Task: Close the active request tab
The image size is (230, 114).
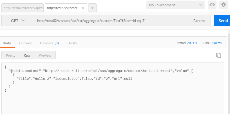Action: pos(83,8)
